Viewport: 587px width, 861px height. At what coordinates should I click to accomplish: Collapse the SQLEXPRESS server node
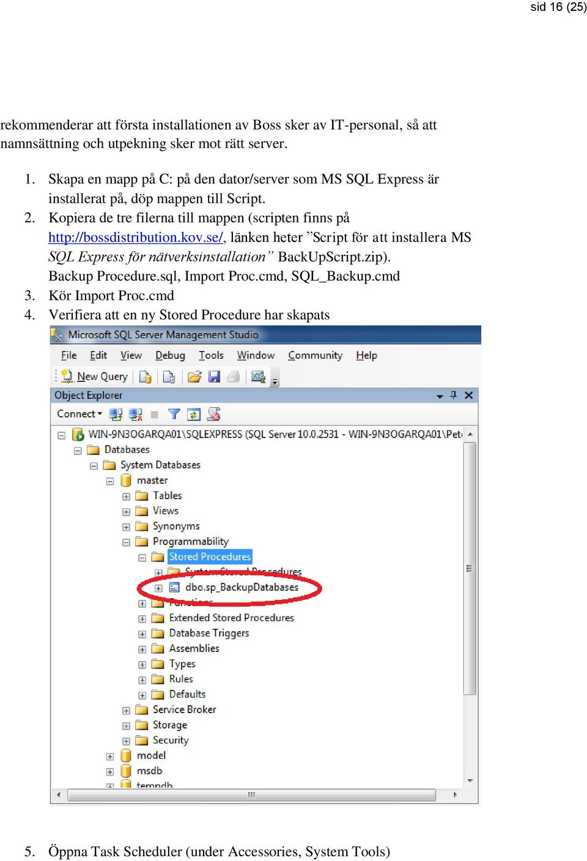[62, 435]
